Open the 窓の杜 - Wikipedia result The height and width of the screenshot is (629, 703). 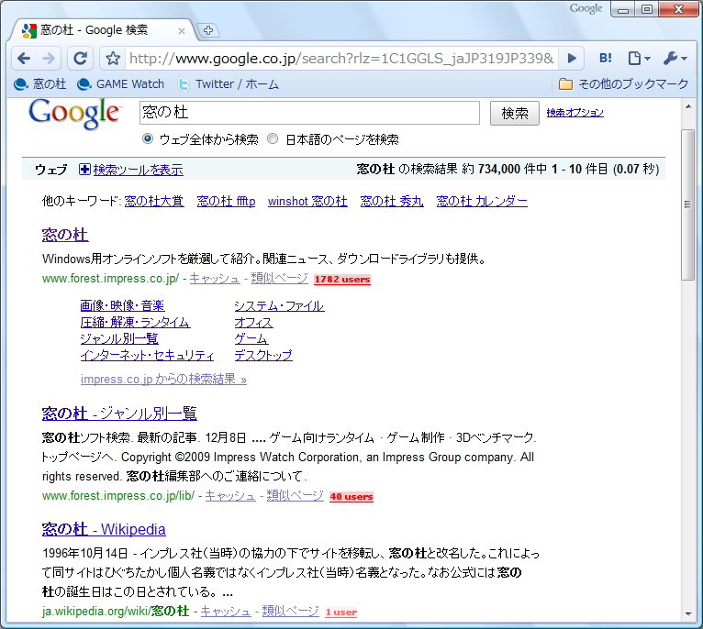[104, 529]
